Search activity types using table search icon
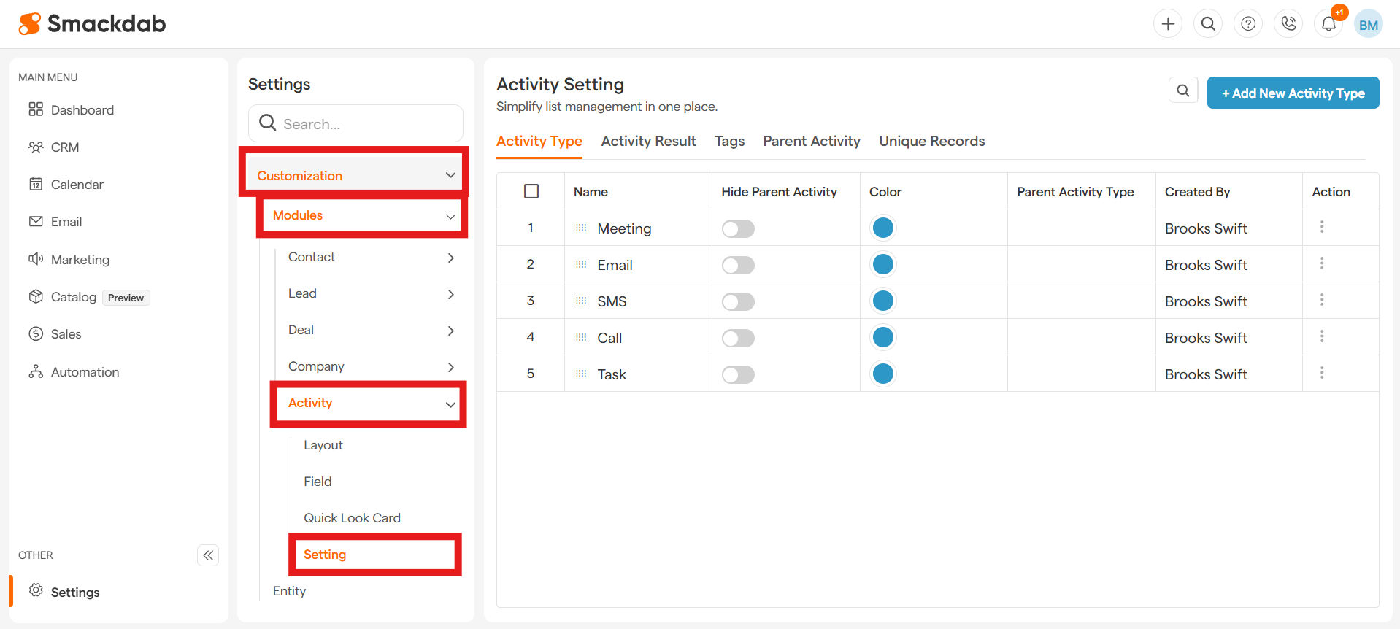The height and width of the screenshot is (629, 1400). click(x=1183, y=90)
